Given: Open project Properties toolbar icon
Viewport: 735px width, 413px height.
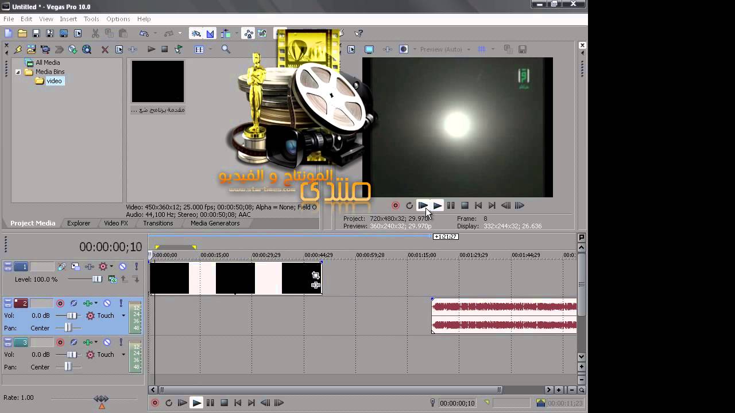Looking at the screenshot, I should coord(78,34).
